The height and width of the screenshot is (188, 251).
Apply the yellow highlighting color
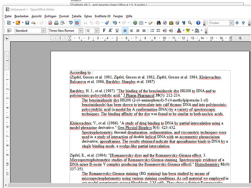coord(188,30)
